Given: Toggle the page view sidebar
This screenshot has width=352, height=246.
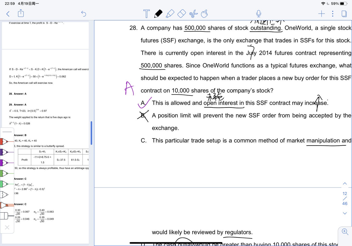Looking at the screenshot, I should tap(344, 14).
